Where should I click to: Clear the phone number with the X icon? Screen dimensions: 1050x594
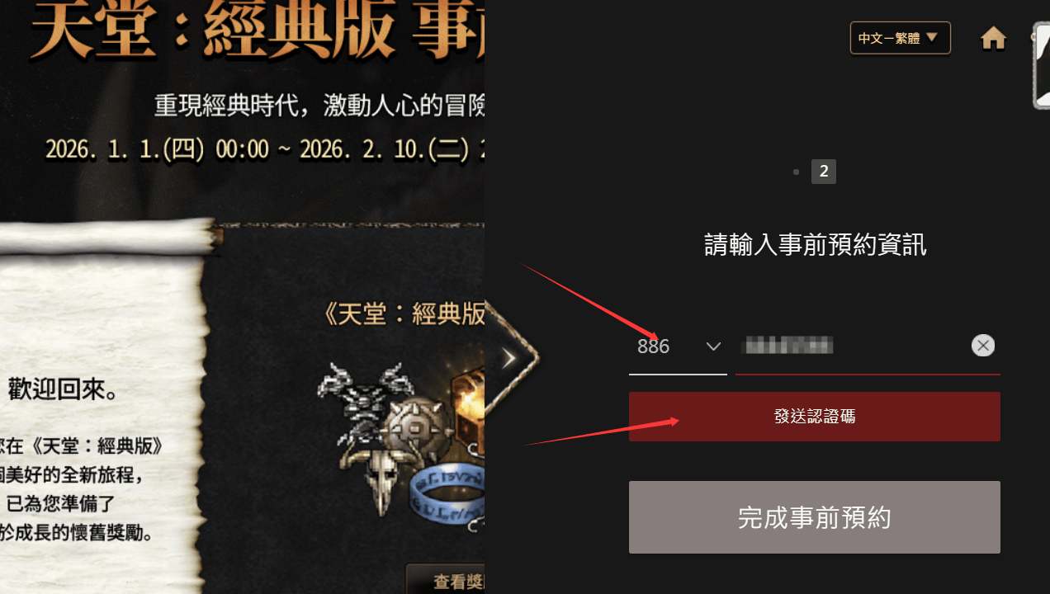(x=982, y=346)
